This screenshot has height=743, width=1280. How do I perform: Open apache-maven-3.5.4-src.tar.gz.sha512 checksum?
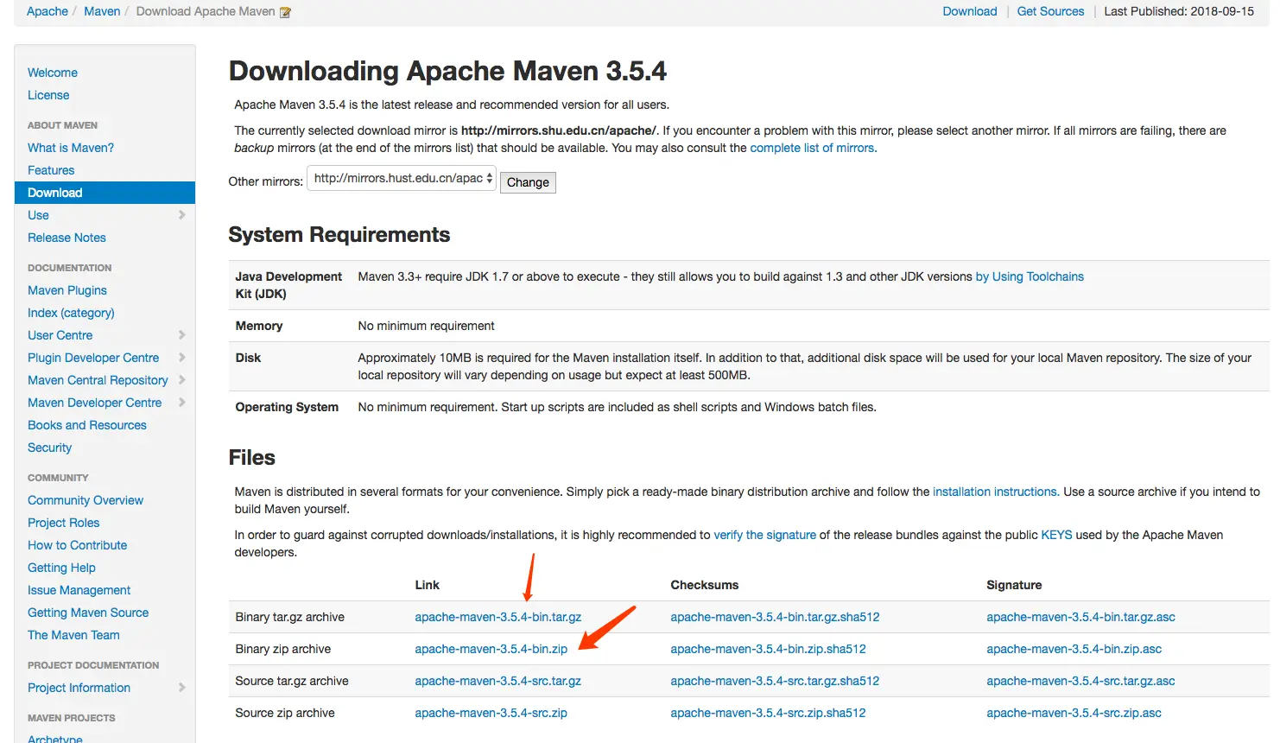[775, 681]
